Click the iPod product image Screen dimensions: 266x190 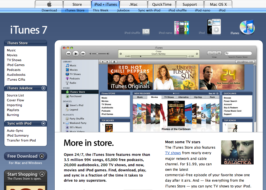click(214, 27)
